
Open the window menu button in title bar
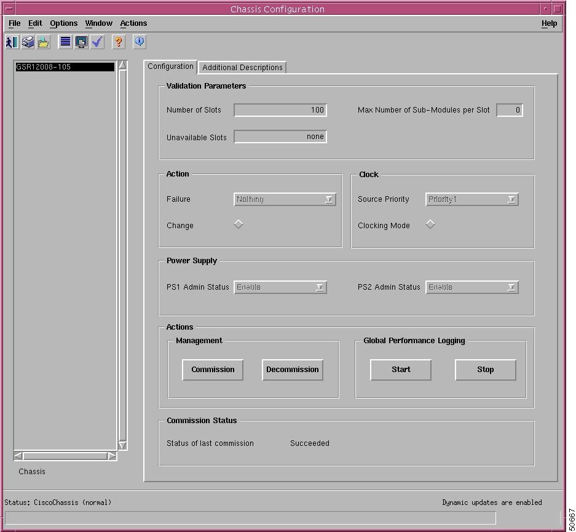coord(9,9)
